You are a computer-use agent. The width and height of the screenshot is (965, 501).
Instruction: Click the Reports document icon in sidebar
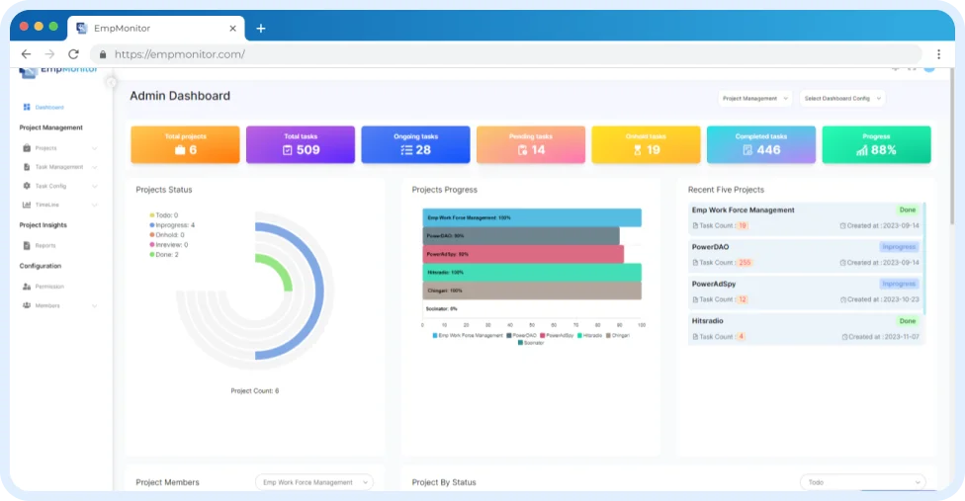pos(26,245)
